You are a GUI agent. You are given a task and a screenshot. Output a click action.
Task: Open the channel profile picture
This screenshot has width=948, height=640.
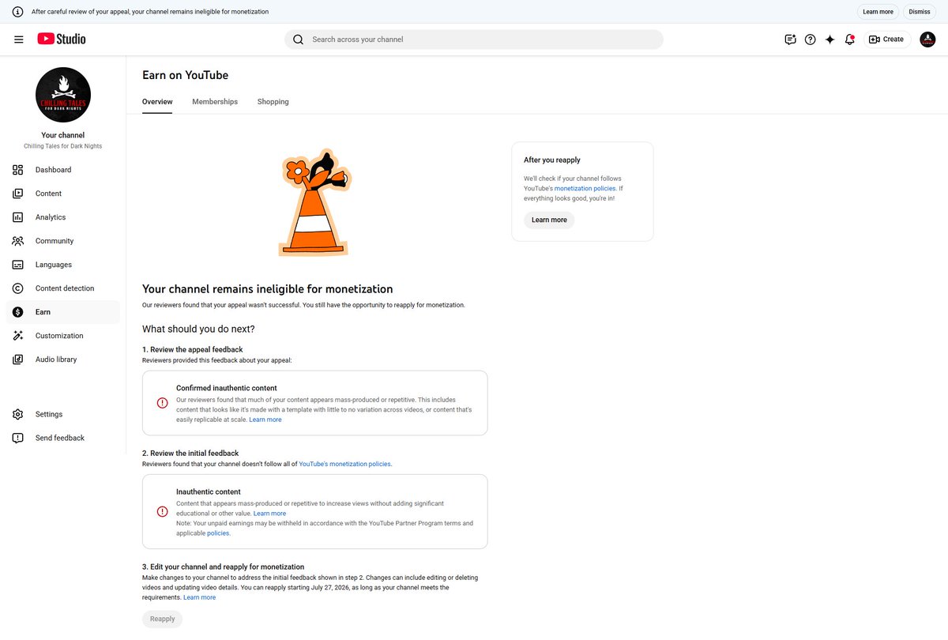[x=63, y=95]
